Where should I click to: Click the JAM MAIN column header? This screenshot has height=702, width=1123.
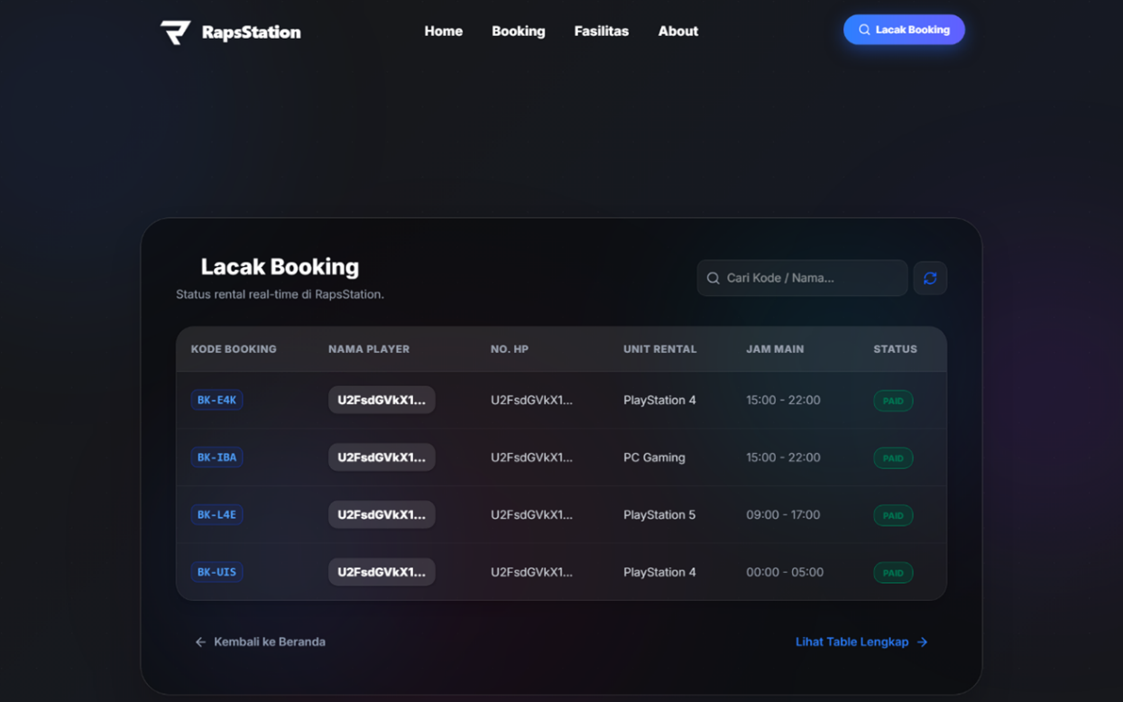click(775, 349)
